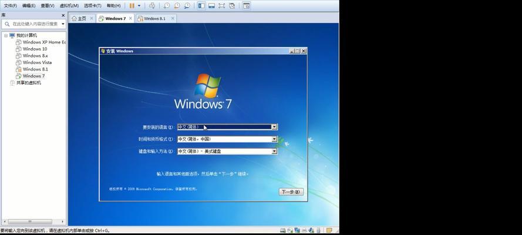Close the Windows 8.1 tab
Viewport: 522px width, 235px height.
(173, 19)
